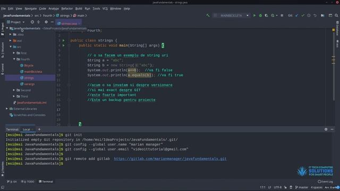Expand External Libraries node
The image size is (340, 191).
[7, 109]
